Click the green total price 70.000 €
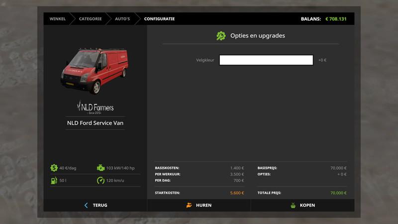Image resolution: width=398 pixels, height=224 pixels. (338, 193)
